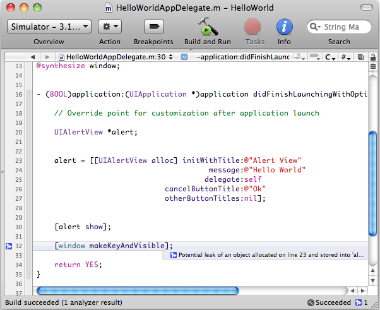Click the red Tasks stop icon
This screenshot has height=310, width=380.
click(252, 27)
